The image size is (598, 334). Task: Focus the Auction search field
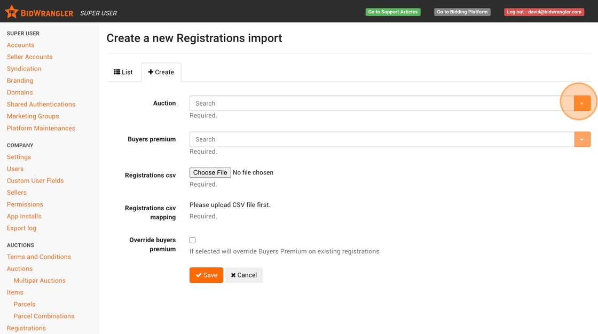pos(381,104)
